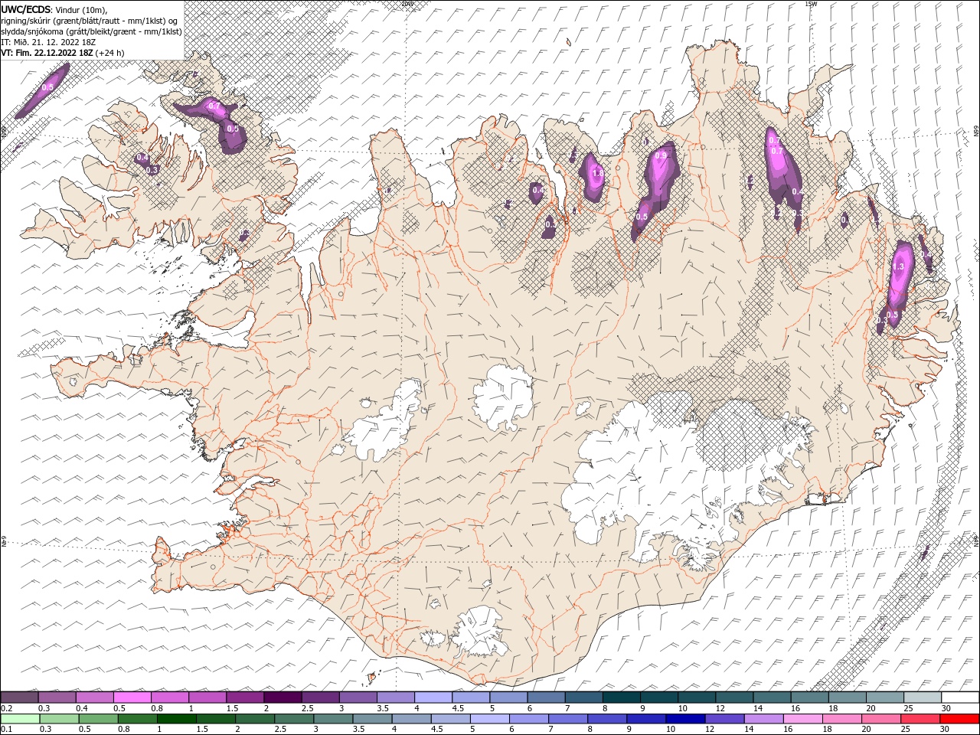
Task: Pick top-row legend swatch between 18 and 20
Action: [x=847, y=697]
